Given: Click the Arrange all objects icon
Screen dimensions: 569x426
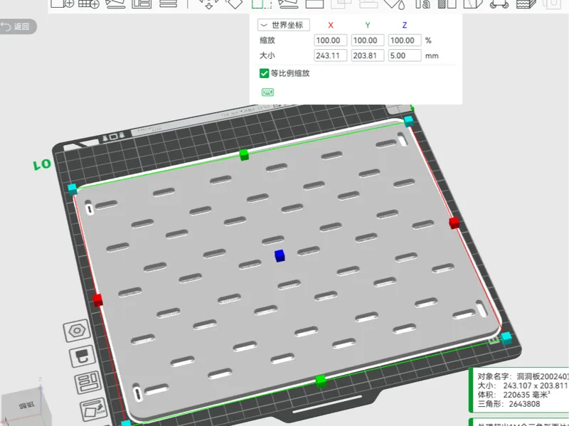Looking at the screenshot, I should [142, 4].
